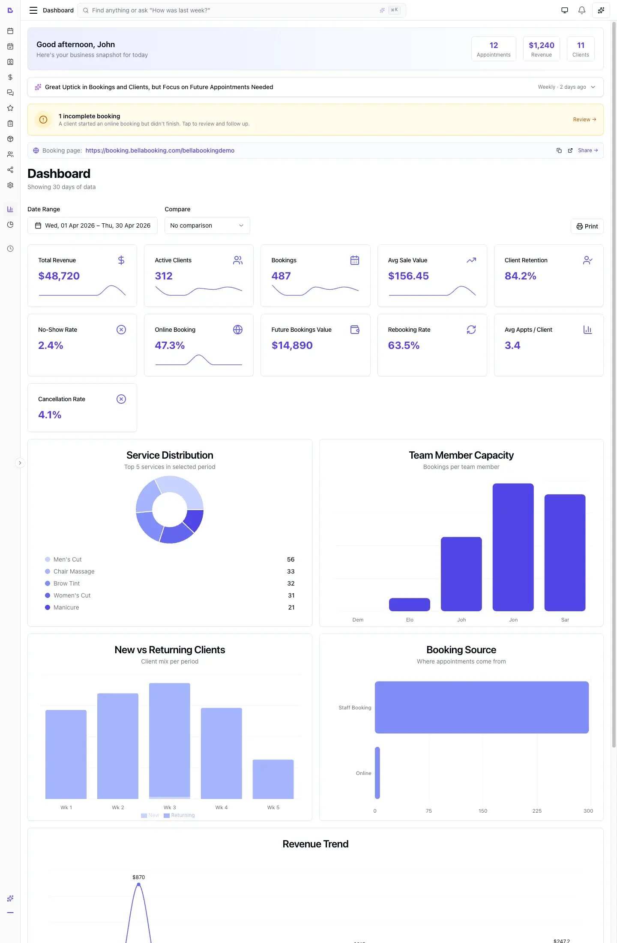Screen dimensions: 617x943
Task: Open the clipboard list sidebar icon
Action: point(10,123)
